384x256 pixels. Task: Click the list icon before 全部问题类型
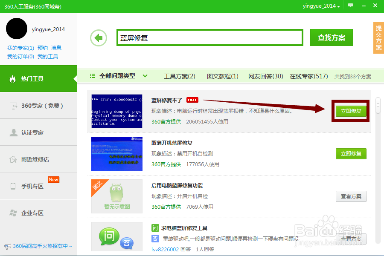[92, 76]
